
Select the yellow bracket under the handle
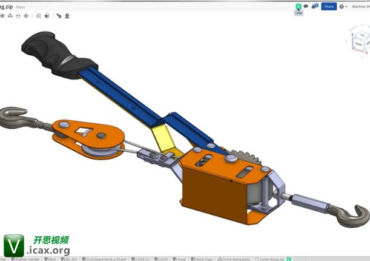coord(164,138)
